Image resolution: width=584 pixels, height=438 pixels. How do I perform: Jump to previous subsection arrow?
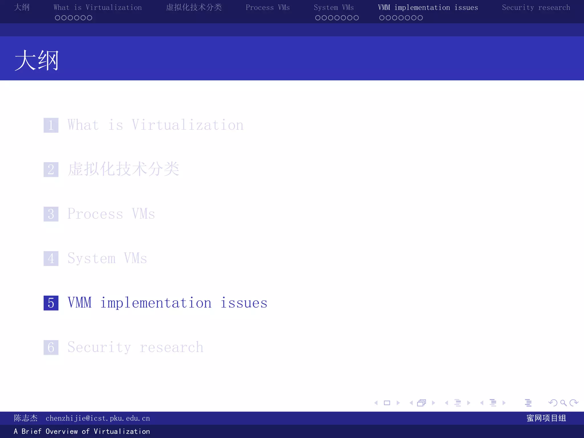(447, 403)
